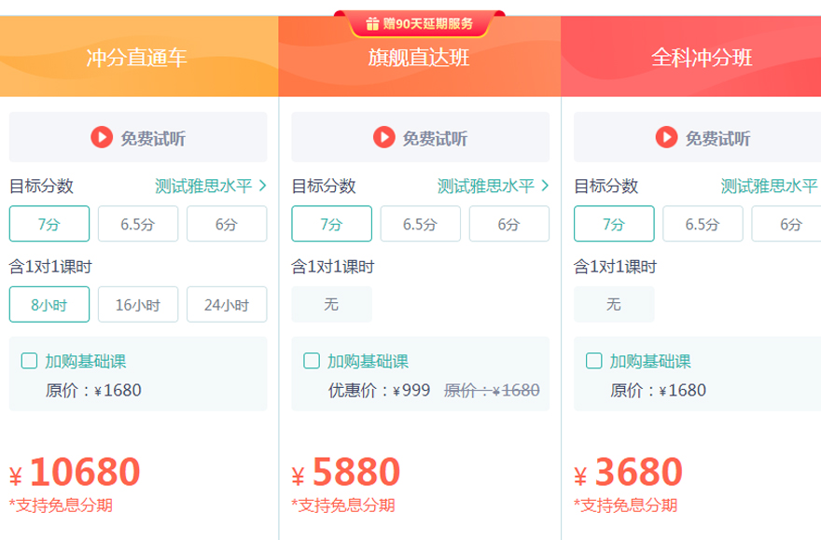Expand the chevron beside 测试雅思水平 in 旗舰直达班
Image resolution: width=821 pixels, height=540 pixels.
(544, 186)
